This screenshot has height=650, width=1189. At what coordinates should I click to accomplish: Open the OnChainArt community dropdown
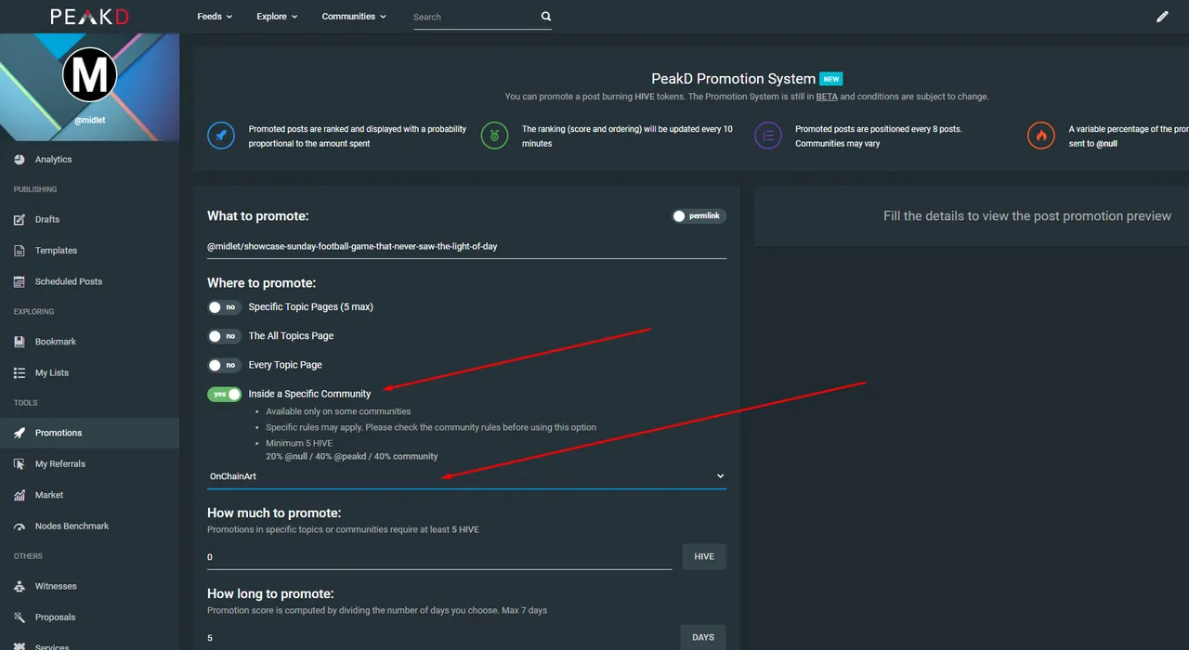pos(466,476)
